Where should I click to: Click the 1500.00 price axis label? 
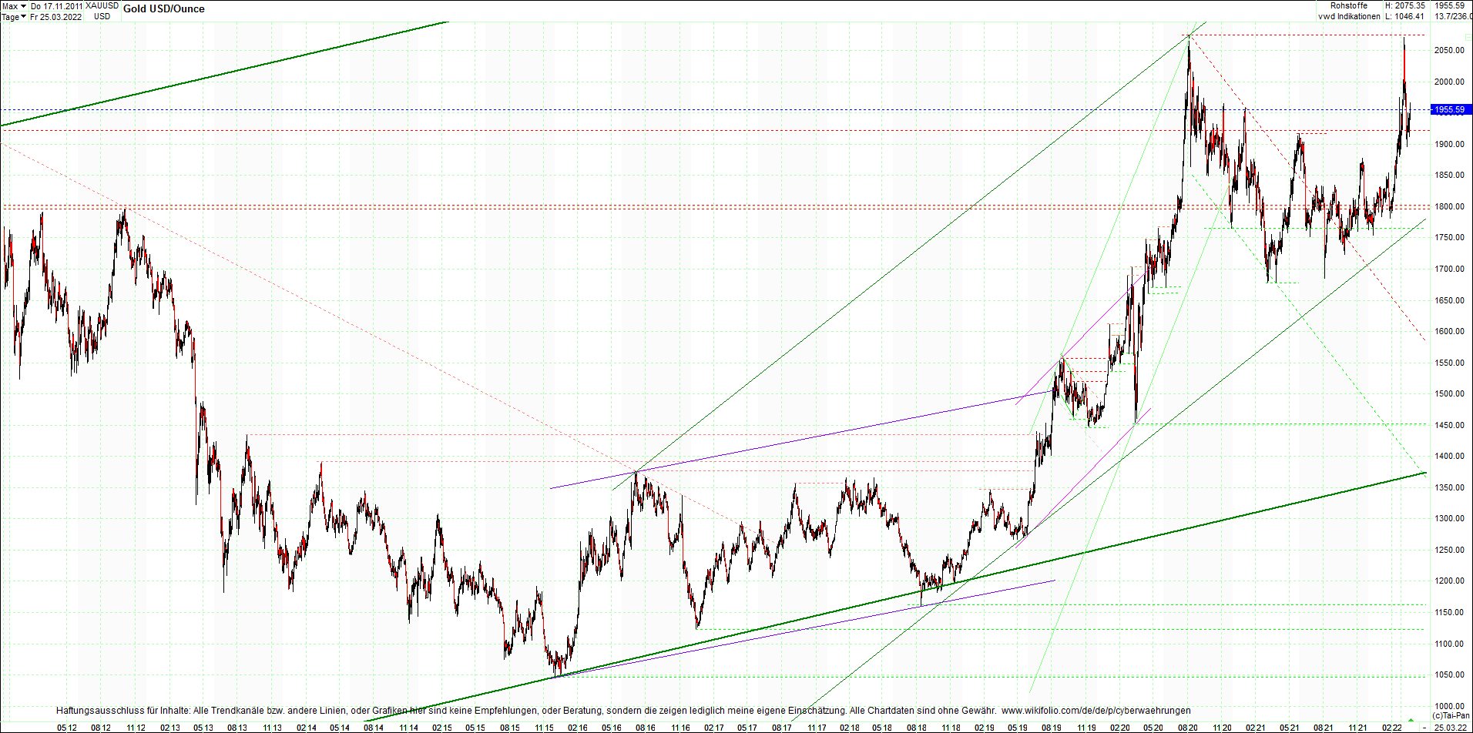(x=1449, y=394)
